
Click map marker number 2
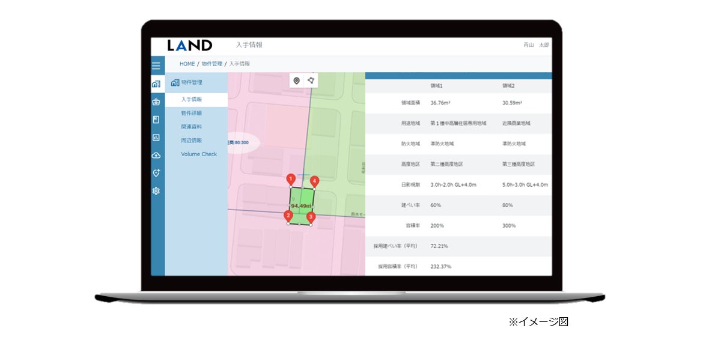pos(288,217)
